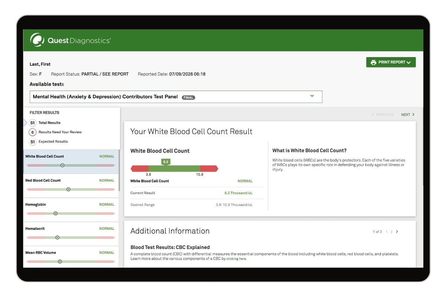Open the Mean RBC Volume result

click(x=71, y=257)
